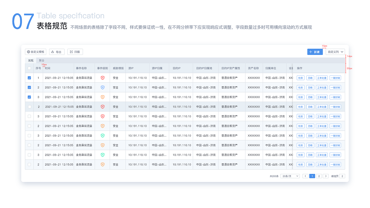Open the 自定义模板 gear button
The image size is (370, 208).
click(x=36, y=52)
